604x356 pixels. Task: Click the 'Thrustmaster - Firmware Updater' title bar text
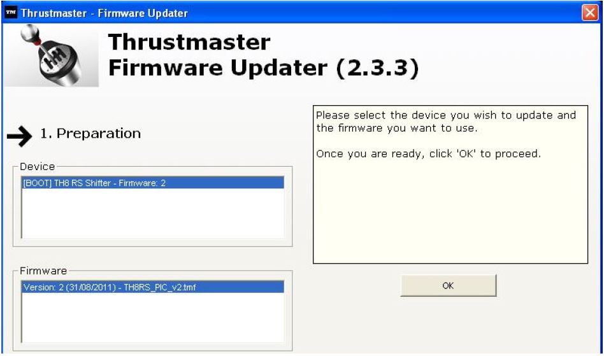[x=104, y=13]
